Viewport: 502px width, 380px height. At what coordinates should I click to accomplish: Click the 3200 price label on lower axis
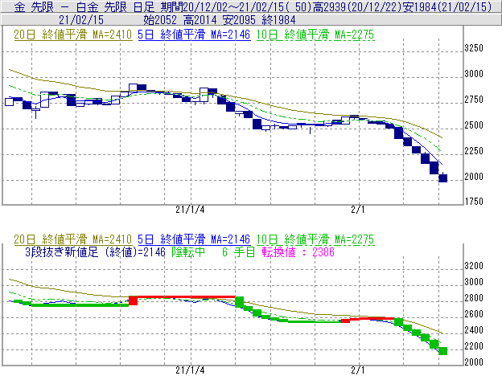[x=474, y=266]
